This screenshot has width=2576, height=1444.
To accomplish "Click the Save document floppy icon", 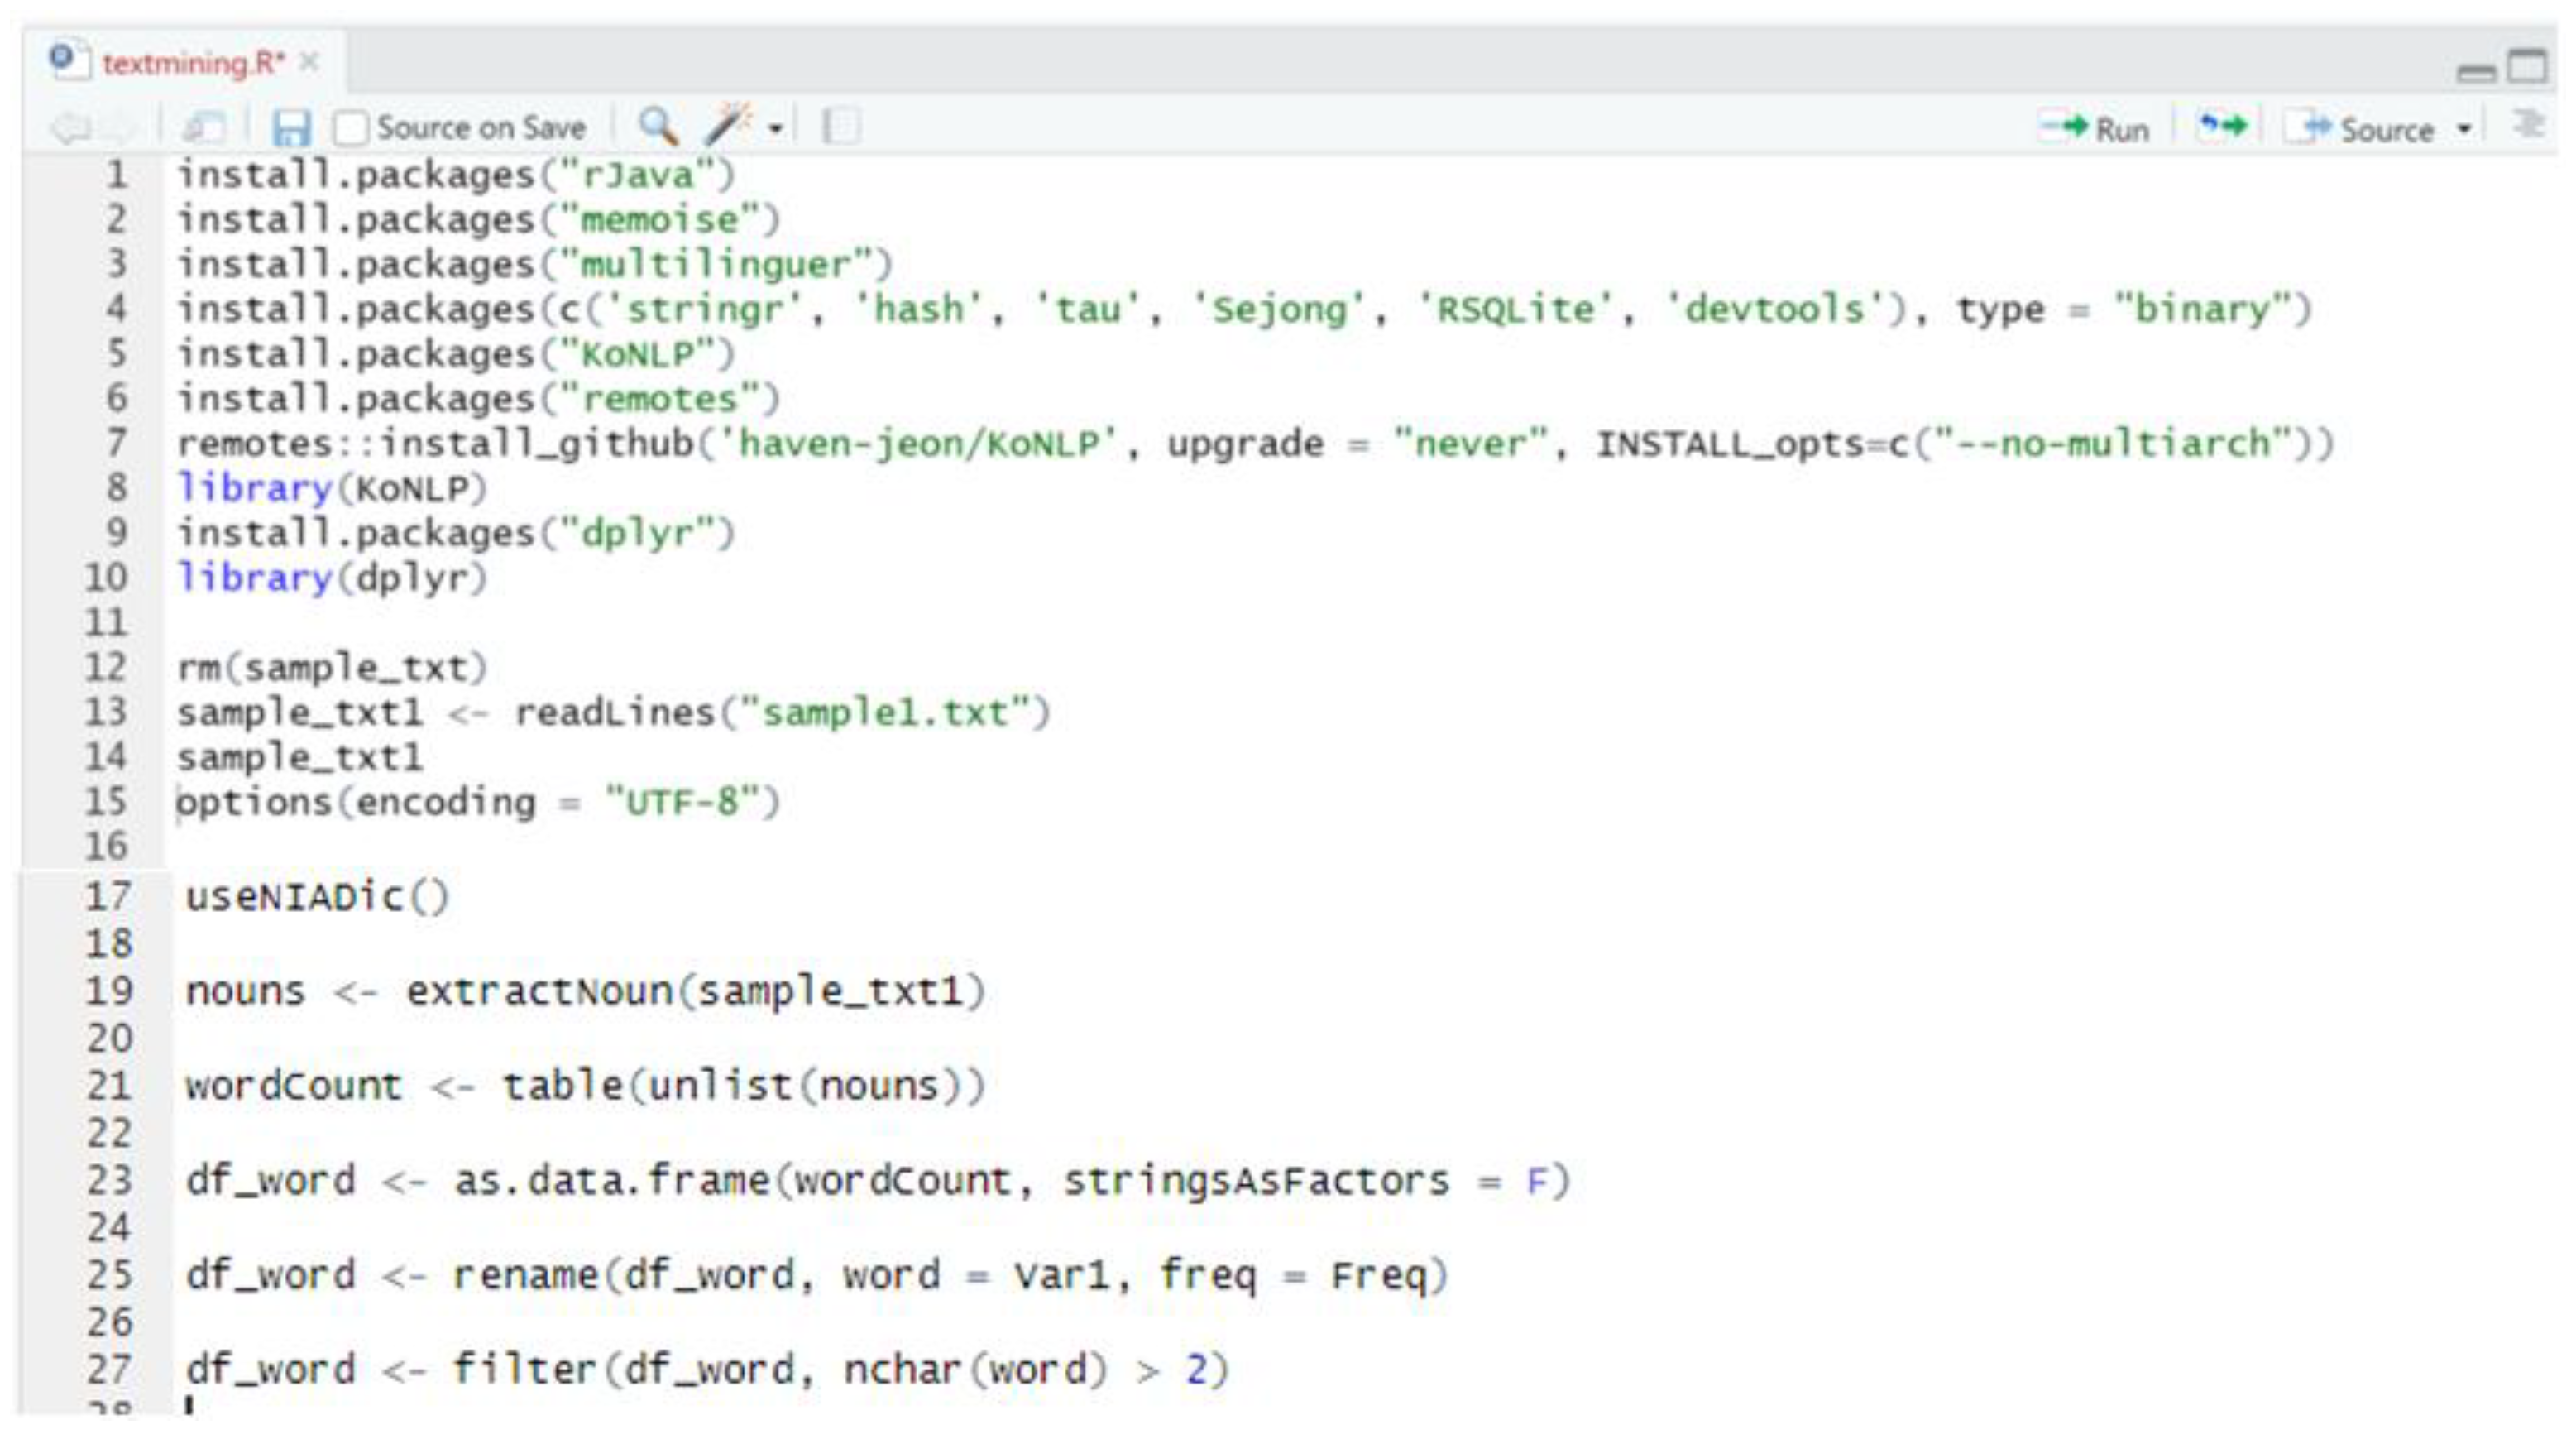I will click(x=291, y=128).
